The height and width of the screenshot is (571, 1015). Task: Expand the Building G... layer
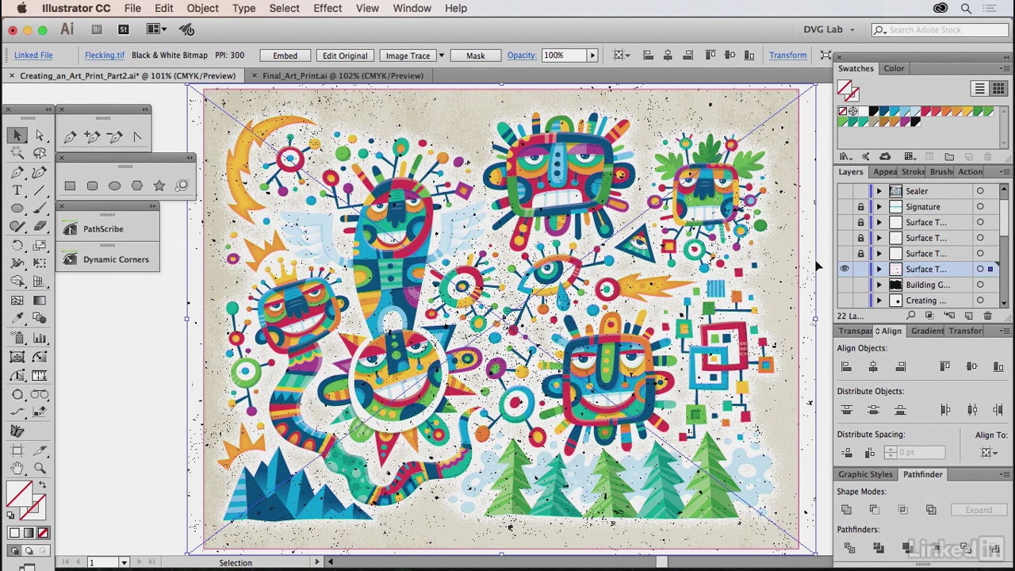point(879,285)
